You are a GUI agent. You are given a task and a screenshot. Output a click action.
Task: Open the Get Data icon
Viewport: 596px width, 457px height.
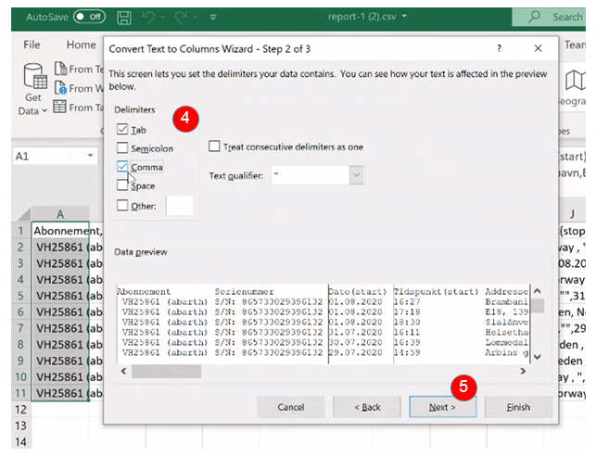point(34,76)
